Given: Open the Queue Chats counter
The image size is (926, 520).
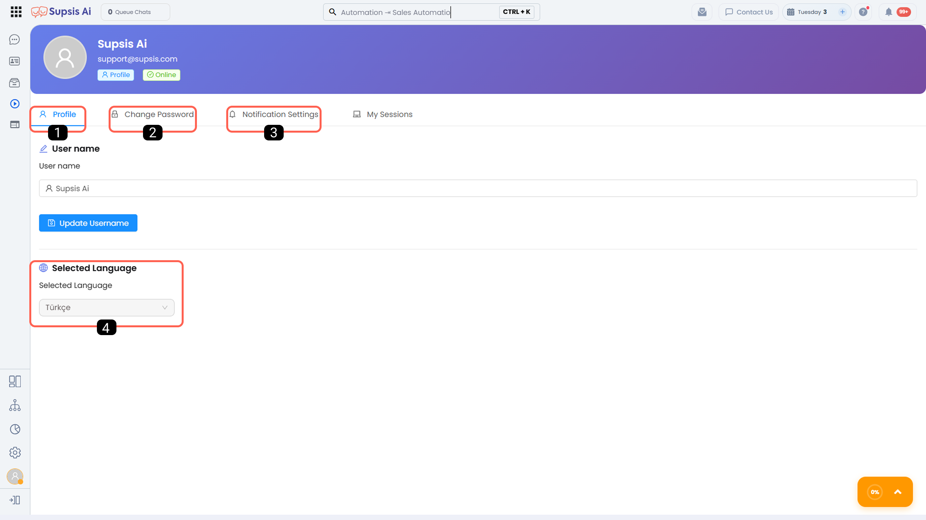Looking at the screenshot, I should (135, 12).
